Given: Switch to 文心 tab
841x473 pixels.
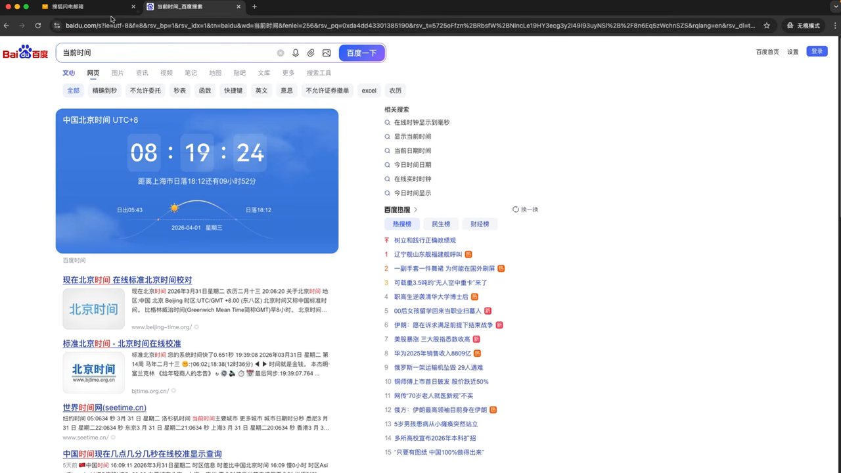Looking at the screenshot, I should [69, 73].
